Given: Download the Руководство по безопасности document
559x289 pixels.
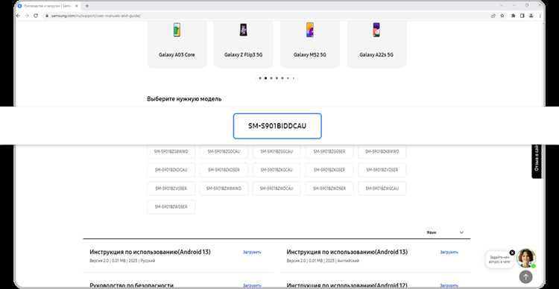Looking at the screenshot, I should point(252,285).
